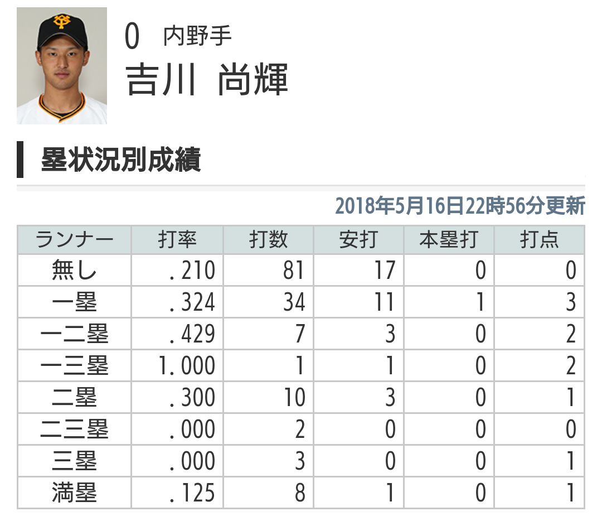Click the 本塁打 column header
The width and height of the screenshot is (602, 521).
point(449,240)
